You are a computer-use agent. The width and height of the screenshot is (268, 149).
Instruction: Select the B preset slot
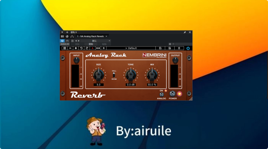104,48
